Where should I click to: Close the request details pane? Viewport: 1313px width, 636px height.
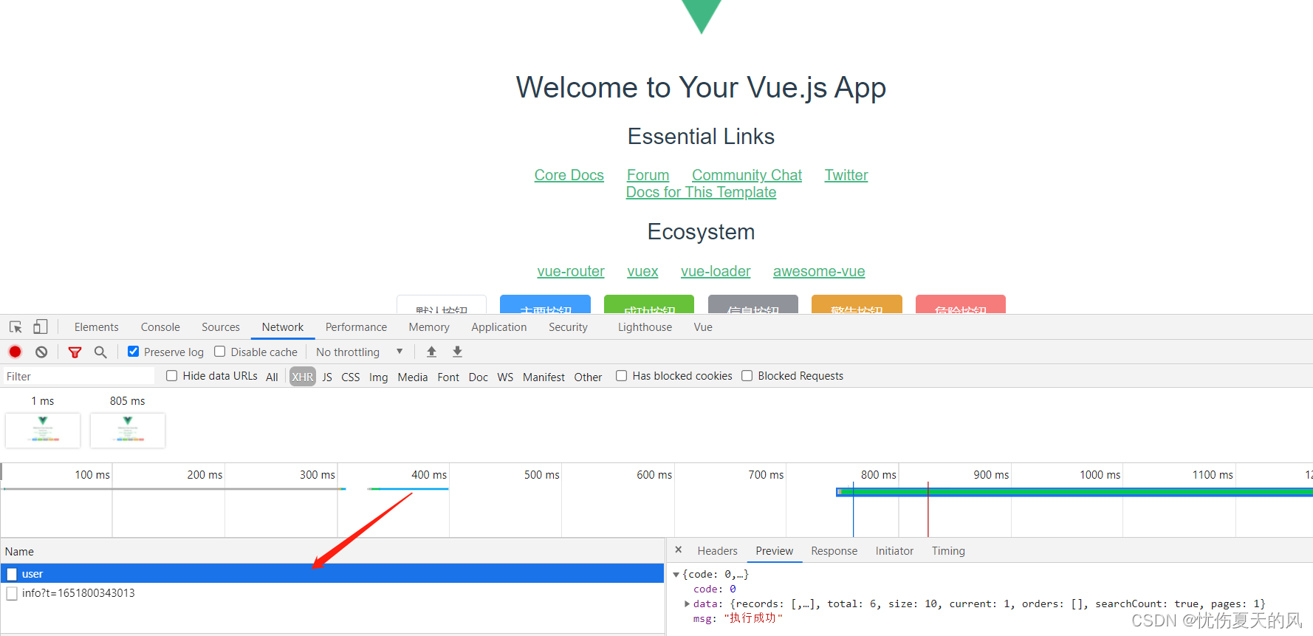coord(678,550)
